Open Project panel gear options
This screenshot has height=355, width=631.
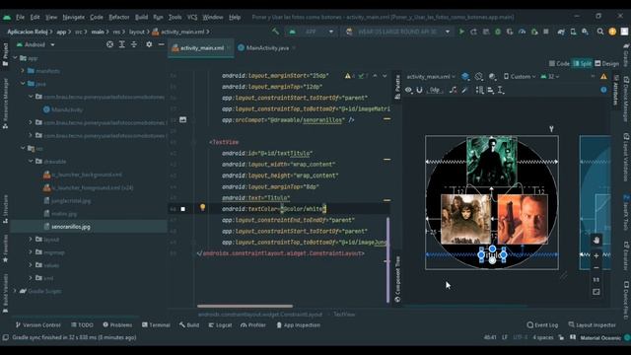coord(149,44)
